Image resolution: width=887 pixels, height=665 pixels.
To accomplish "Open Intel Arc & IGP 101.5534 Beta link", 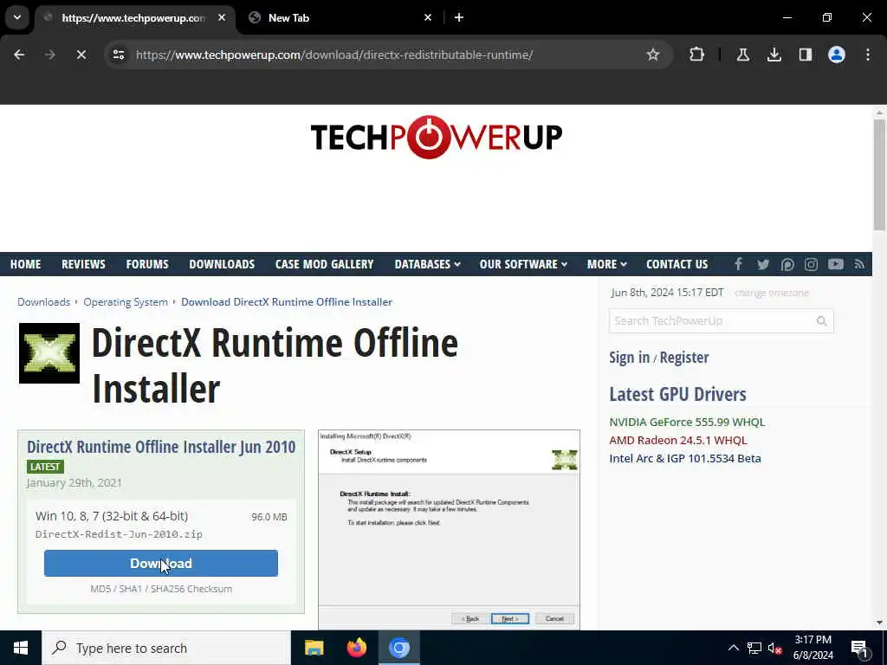I will (684, 458).
